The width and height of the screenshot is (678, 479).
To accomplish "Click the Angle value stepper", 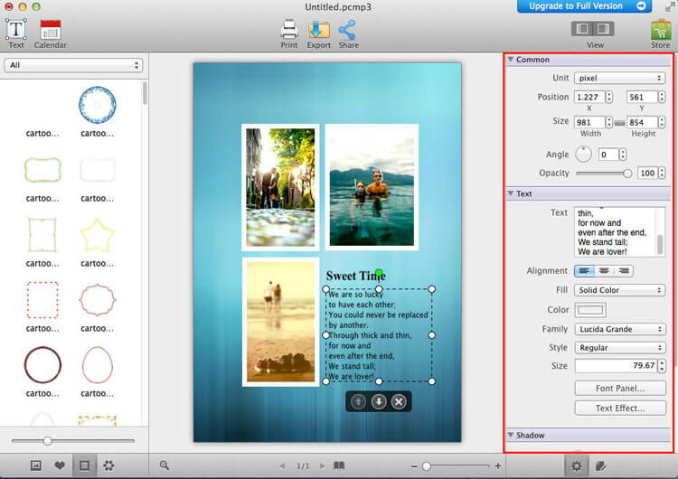I will pyautogui.click(x=623, y=155).
